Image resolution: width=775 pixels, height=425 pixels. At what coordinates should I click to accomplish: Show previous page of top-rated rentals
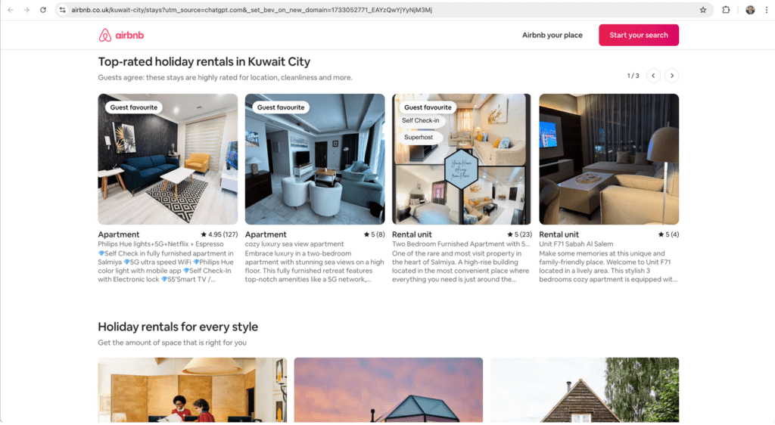(x=653, y=76)
